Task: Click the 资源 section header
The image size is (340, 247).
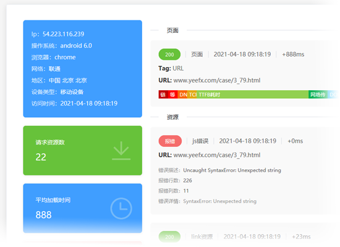Action: pyautogui.click(x=172, y=117)
